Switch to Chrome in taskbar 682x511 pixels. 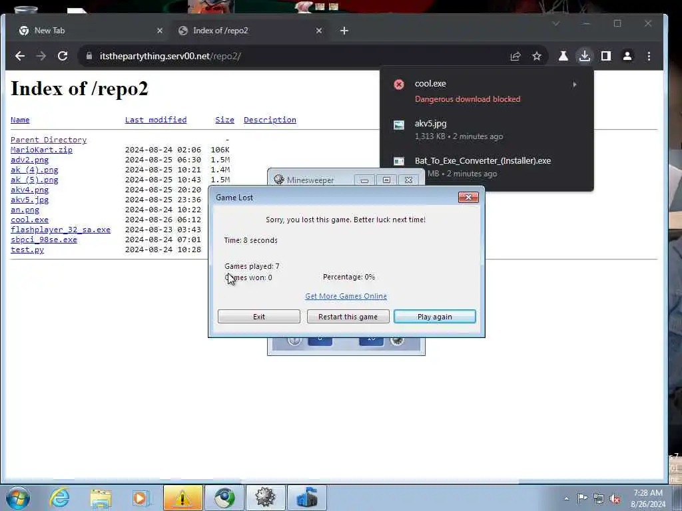224,498
